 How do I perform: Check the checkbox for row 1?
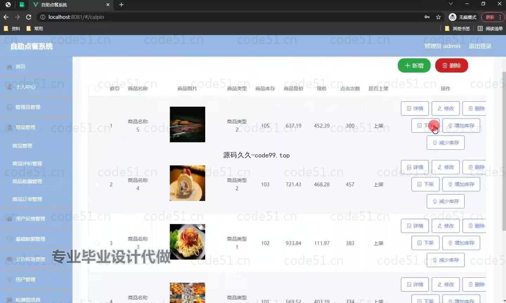point(97,126)
